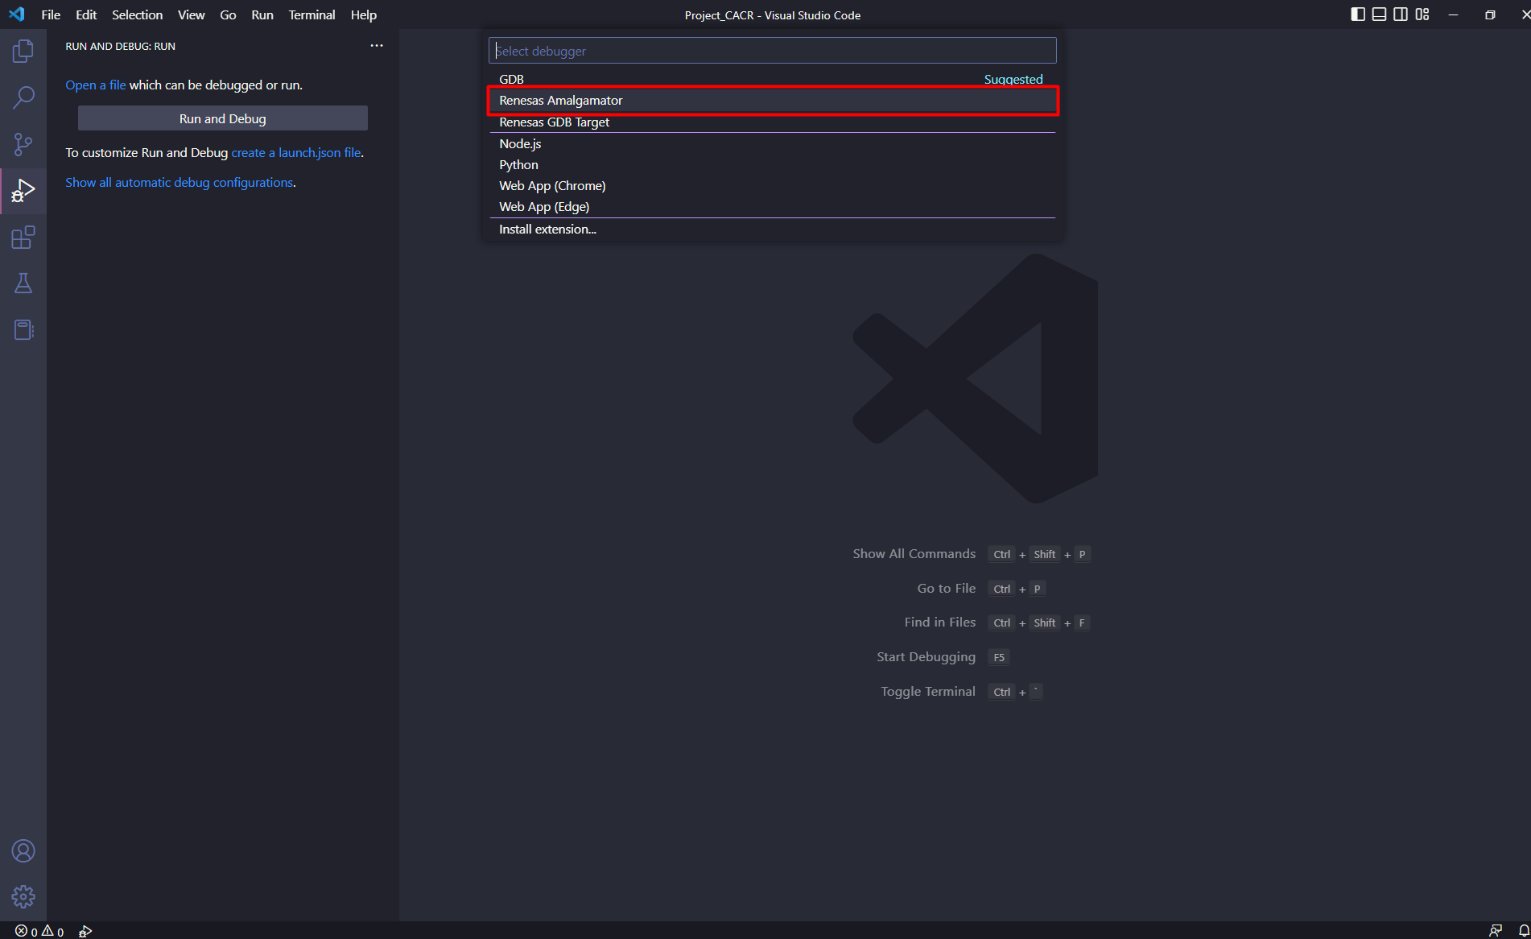Open the Customize Layout icon
1531x939 pixels.
coord(1422,14)
